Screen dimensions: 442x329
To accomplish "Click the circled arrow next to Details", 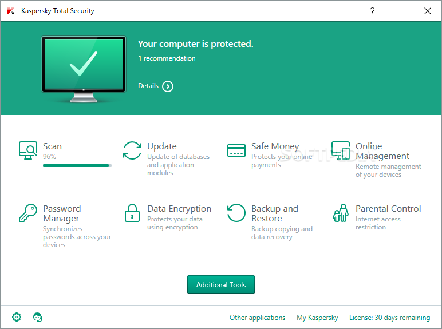I will pyautogui.click(x=168, y=86).
